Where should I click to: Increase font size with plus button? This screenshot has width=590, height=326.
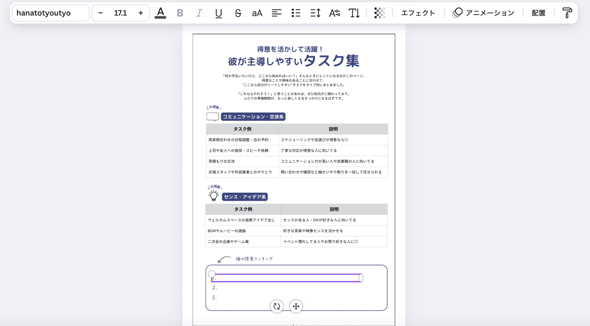point(141,13)
